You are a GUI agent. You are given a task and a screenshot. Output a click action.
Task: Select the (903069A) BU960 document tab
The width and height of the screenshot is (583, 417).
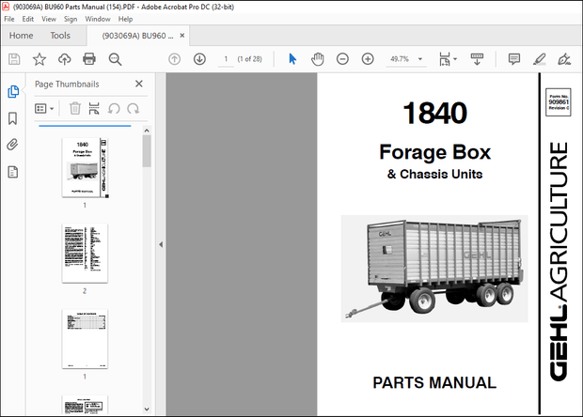click(x=137, y=36)
